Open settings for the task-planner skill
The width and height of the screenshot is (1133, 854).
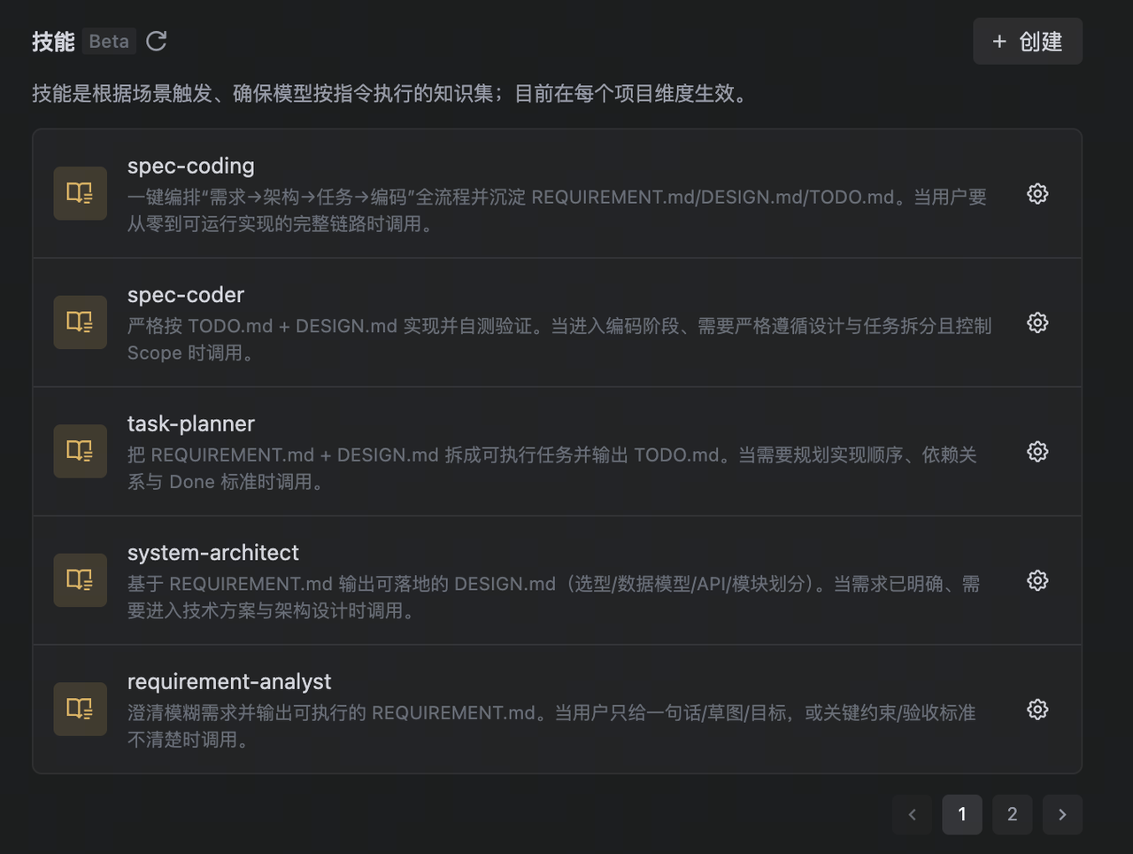click(x=1037, y=452)
